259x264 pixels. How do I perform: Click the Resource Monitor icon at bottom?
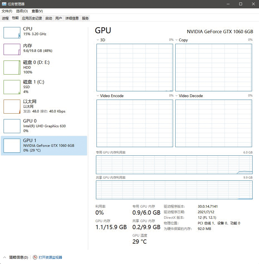[x=35, y=257]
